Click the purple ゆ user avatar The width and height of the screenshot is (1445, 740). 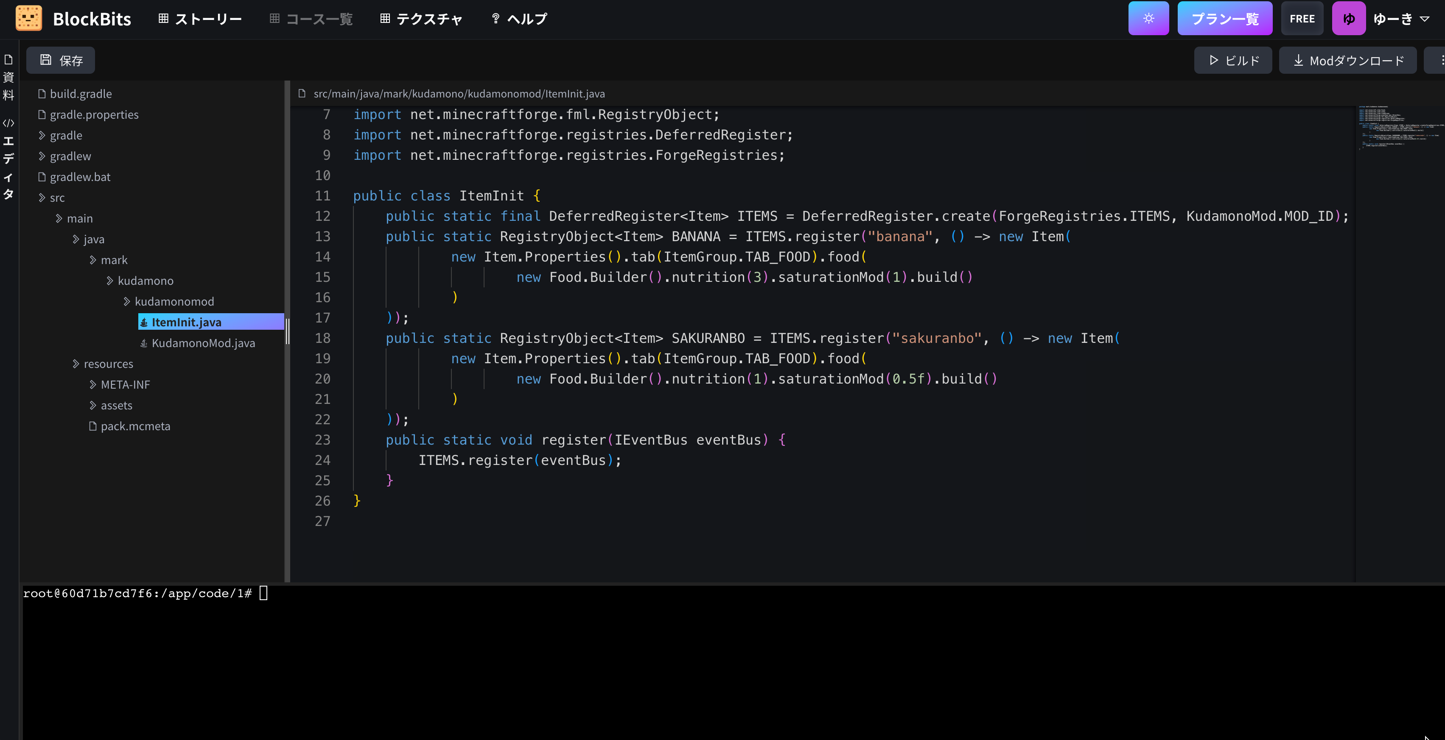pyautogui.click(x=1349, y=19)
